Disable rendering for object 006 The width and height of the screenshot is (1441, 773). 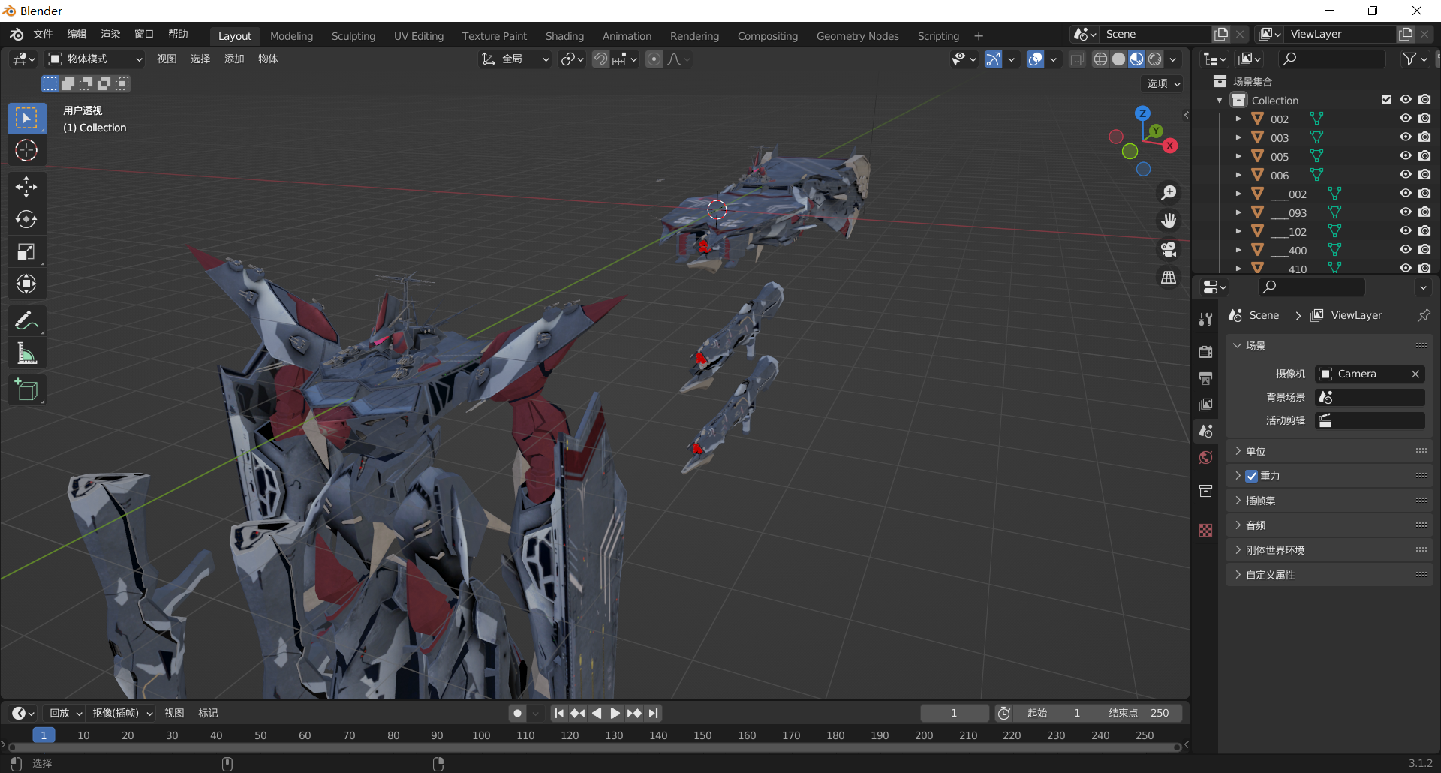1424,175
